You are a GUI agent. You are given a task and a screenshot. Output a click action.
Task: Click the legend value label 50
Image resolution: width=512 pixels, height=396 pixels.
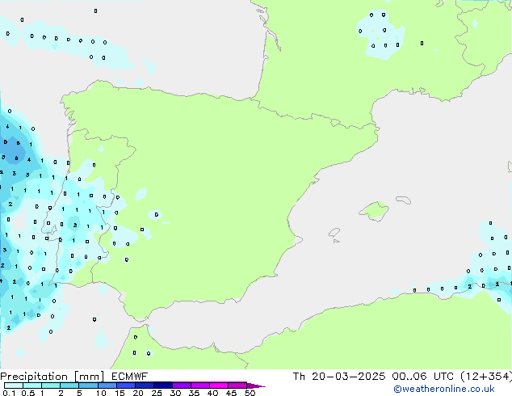point(250,394)
